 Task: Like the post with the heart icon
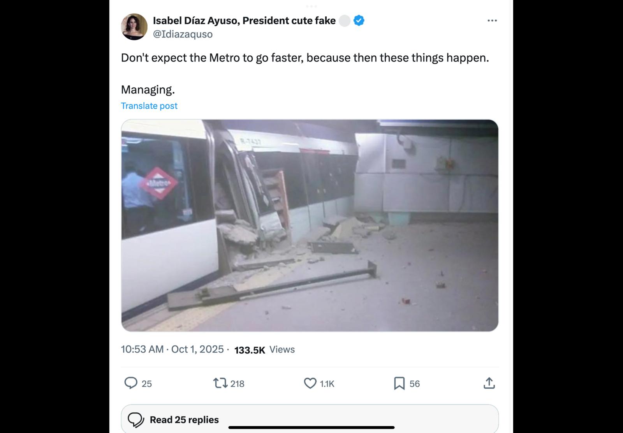[x=310, y=383]
